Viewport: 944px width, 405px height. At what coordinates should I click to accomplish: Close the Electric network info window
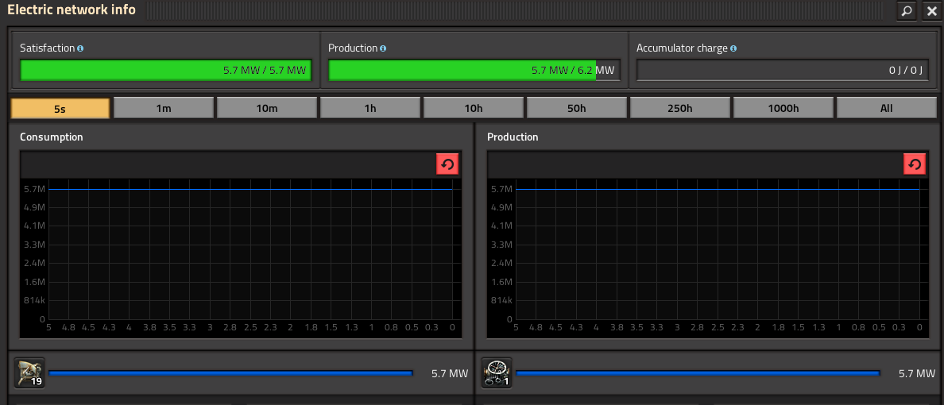point(931,11)
